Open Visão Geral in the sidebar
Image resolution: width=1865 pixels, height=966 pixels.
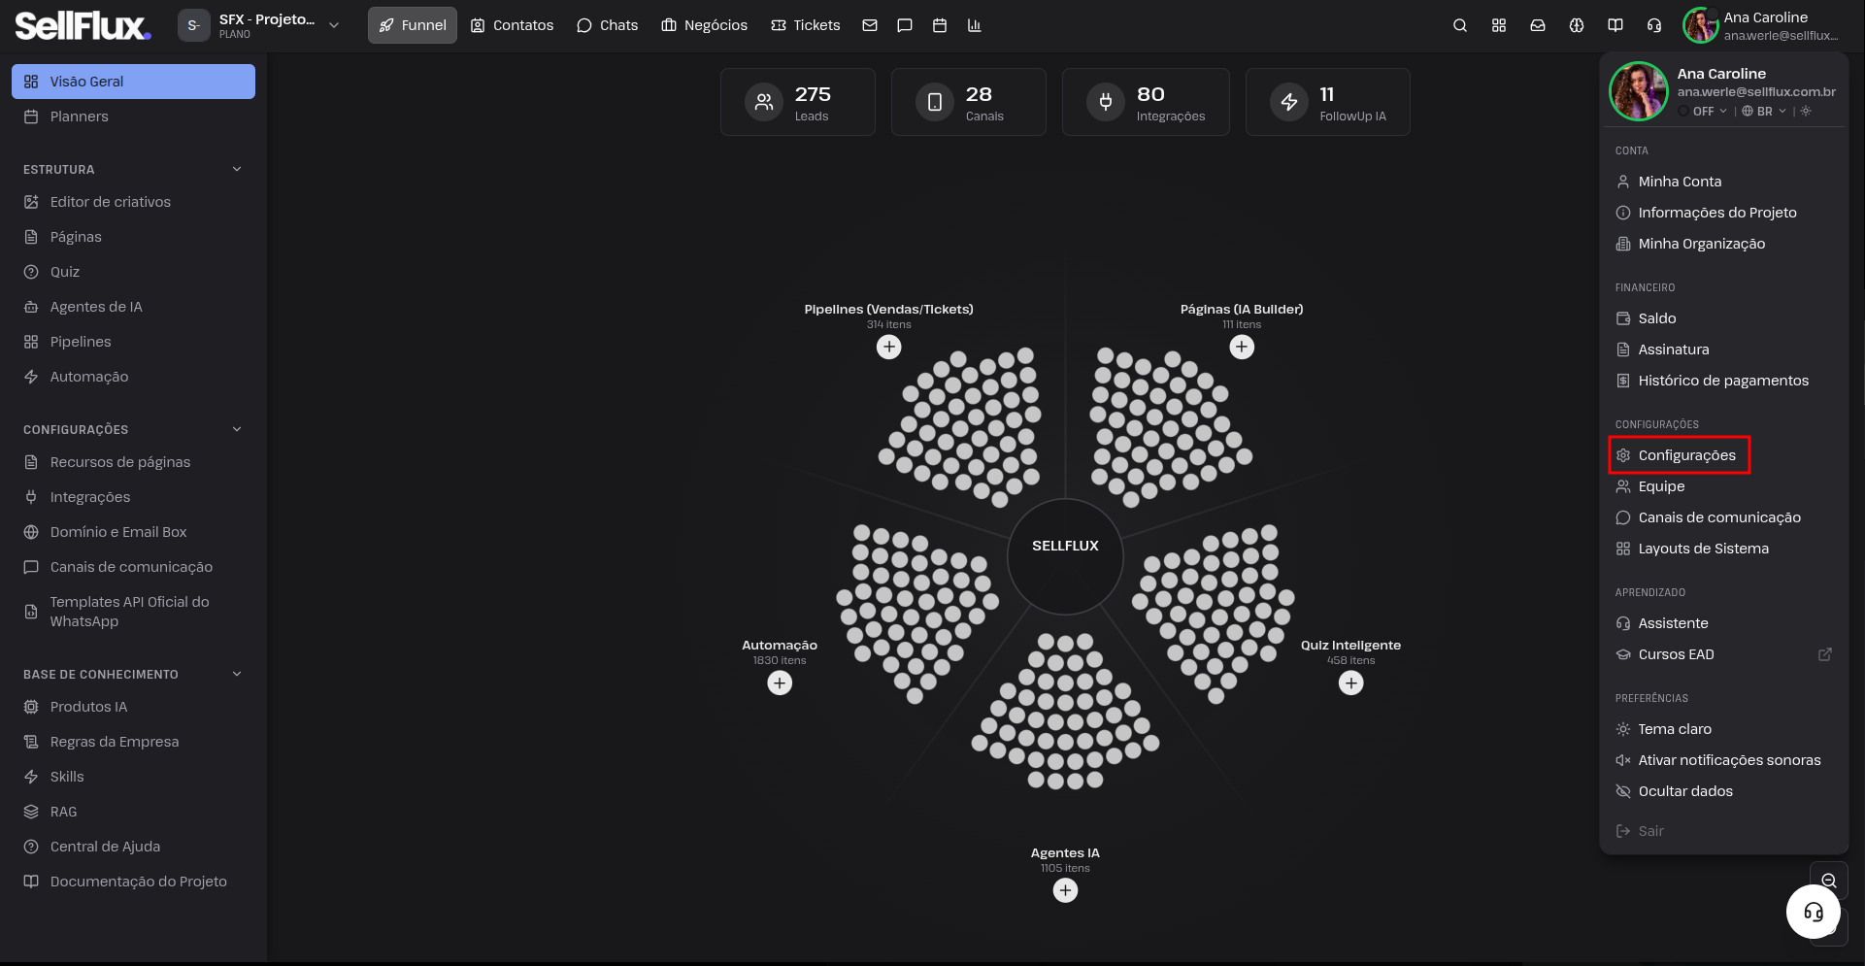(133, 82)
